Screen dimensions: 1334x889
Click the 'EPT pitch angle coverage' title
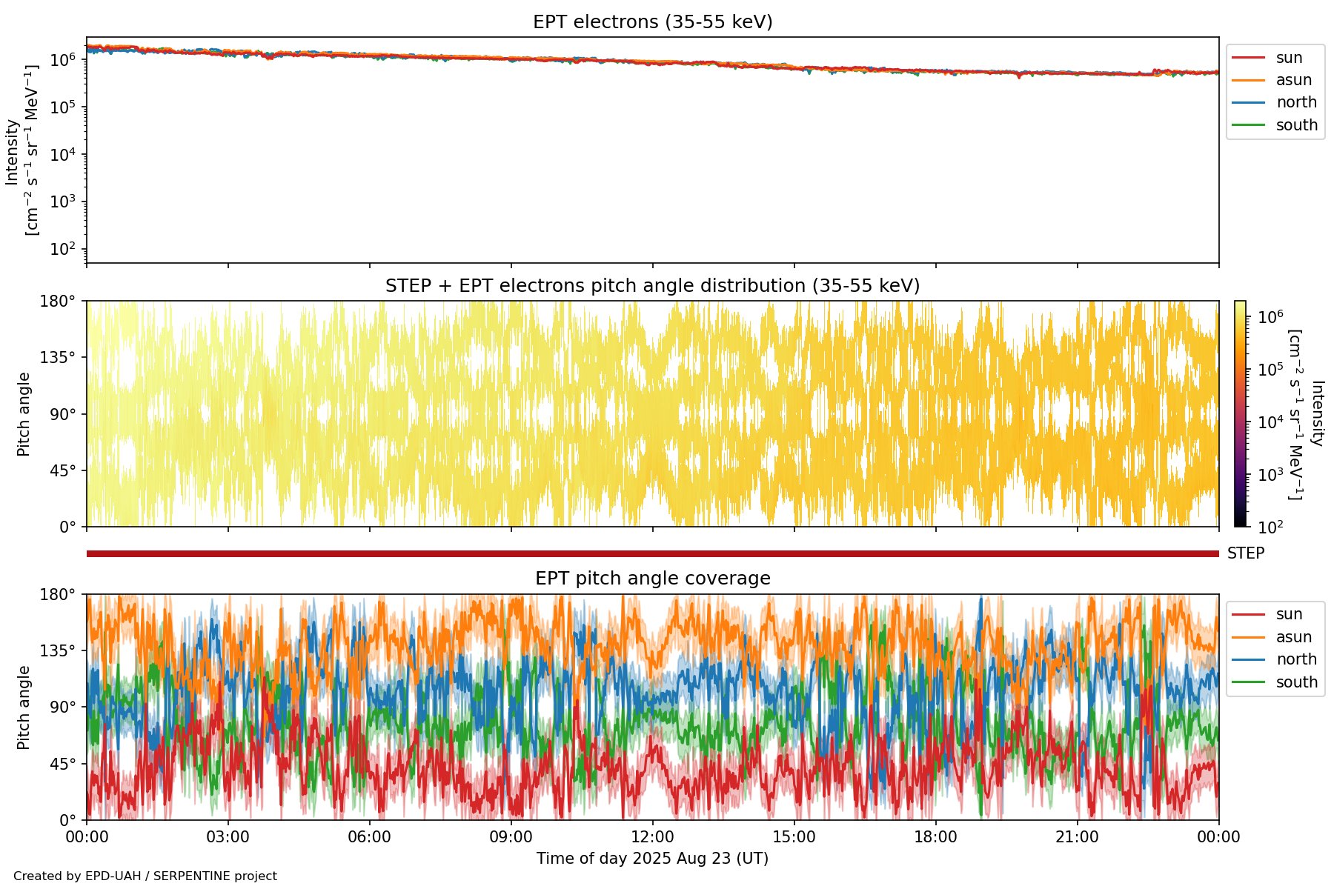coord(652,579)
